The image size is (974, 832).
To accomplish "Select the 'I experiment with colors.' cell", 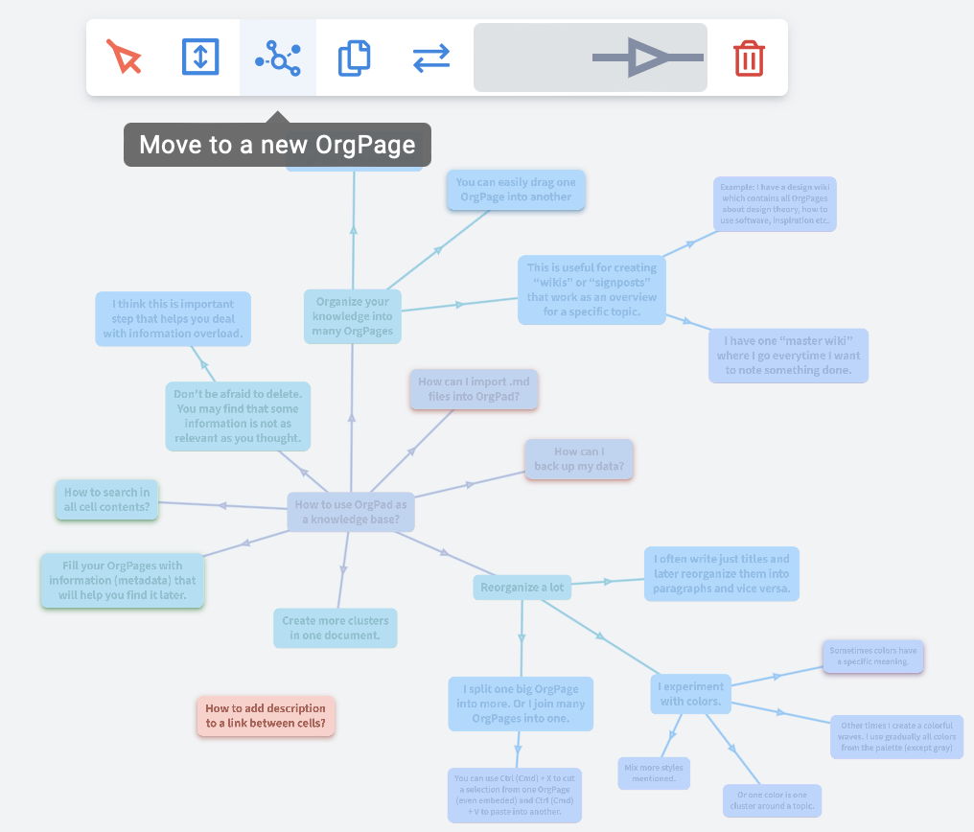I will pos(689,694).
